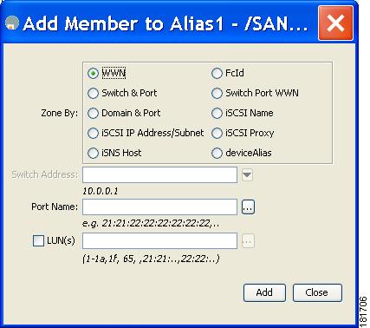Select the FcId radio option

[x=217, y=73]
